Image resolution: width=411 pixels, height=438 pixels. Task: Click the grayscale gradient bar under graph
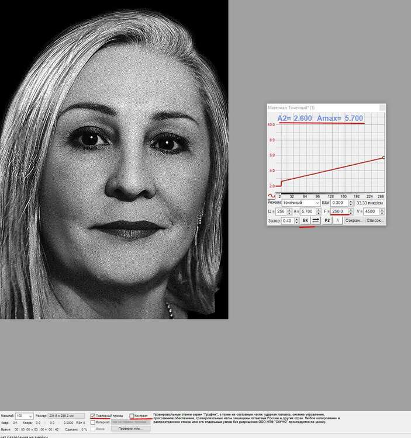coord(330,193)
